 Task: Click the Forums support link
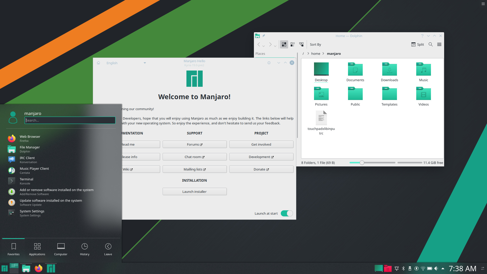pyautogui.click(x=194, y=144)
